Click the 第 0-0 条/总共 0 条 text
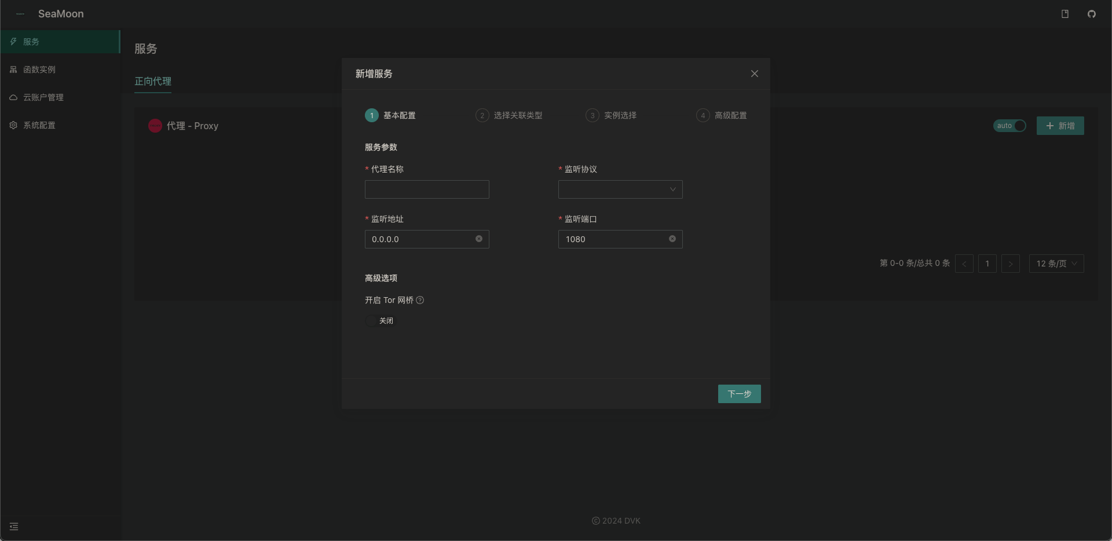This screenshot has width=1112, height=541. coord(915,264)
